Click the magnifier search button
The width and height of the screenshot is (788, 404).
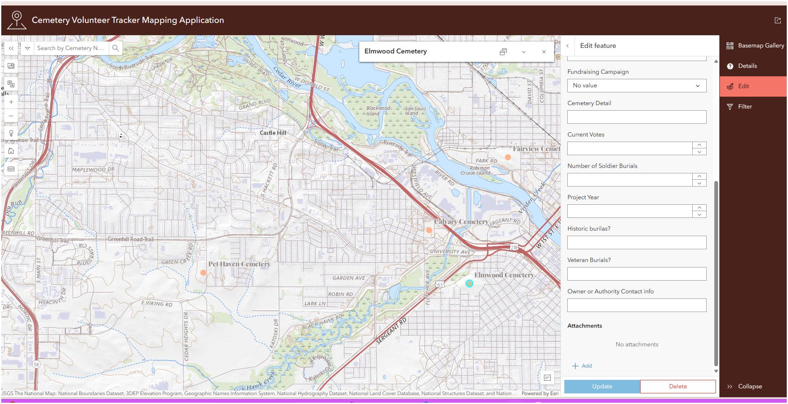pyautogui.click(x=116, y=48)
